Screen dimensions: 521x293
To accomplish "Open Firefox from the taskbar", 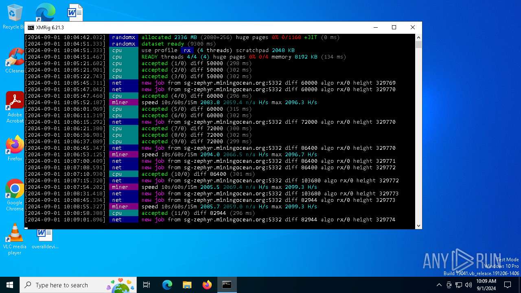I will click(207, 285).
